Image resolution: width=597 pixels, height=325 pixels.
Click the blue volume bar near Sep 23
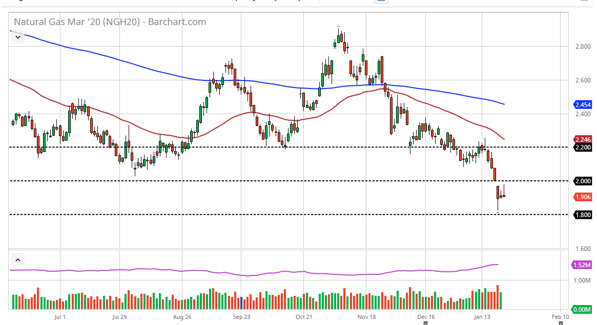(241, 302)
